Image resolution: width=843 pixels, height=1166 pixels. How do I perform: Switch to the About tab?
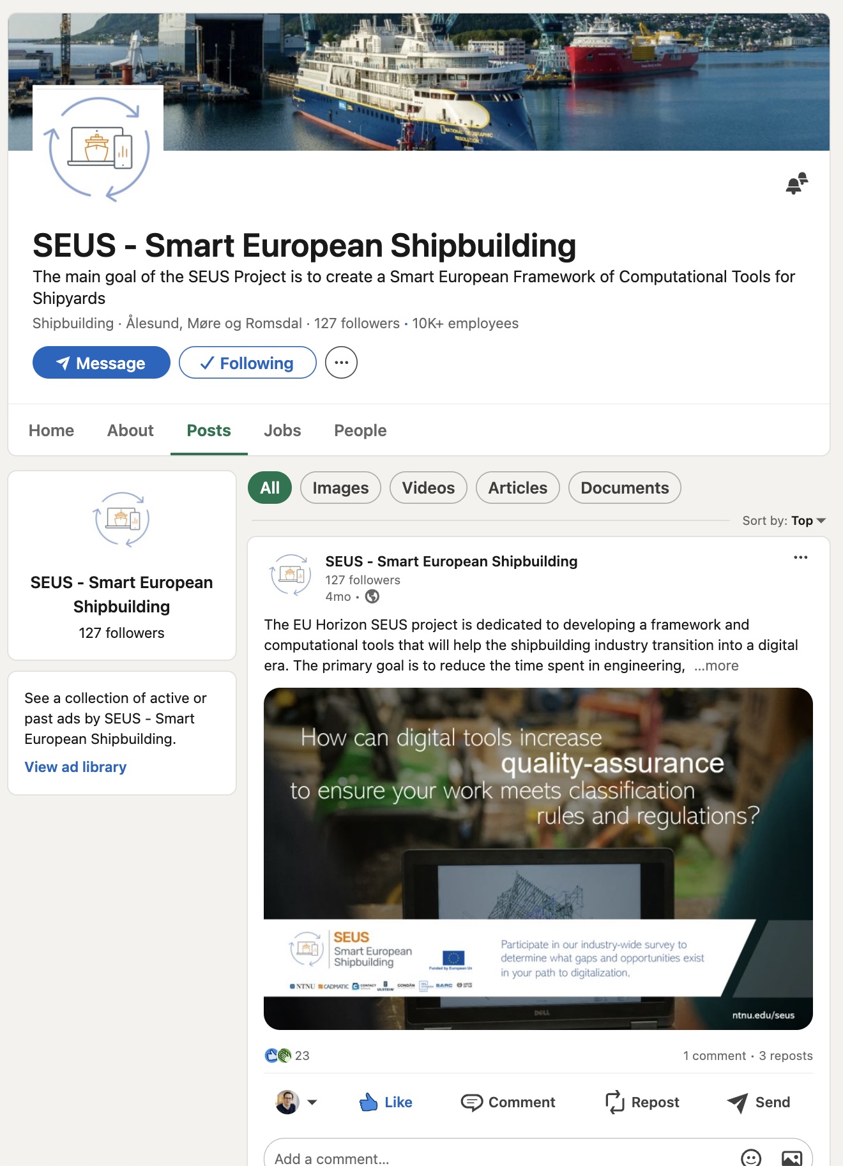pyautogui.click(x=130, y=430)
